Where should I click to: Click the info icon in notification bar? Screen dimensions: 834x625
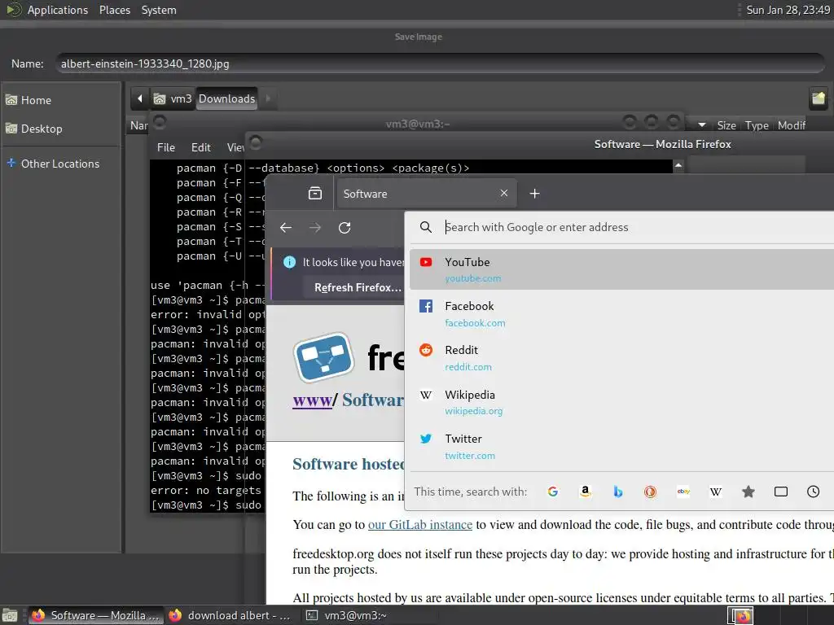coord(289,262)
